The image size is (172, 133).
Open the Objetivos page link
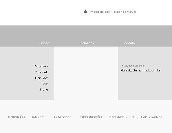pyautogui.click(x=41, y=66)
